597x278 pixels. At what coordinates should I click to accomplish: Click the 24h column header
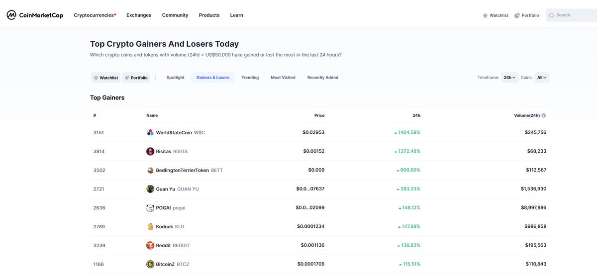416,115
